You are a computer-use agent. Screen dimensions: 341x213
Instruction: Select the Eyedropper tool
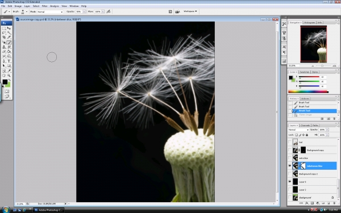[9, 71]
